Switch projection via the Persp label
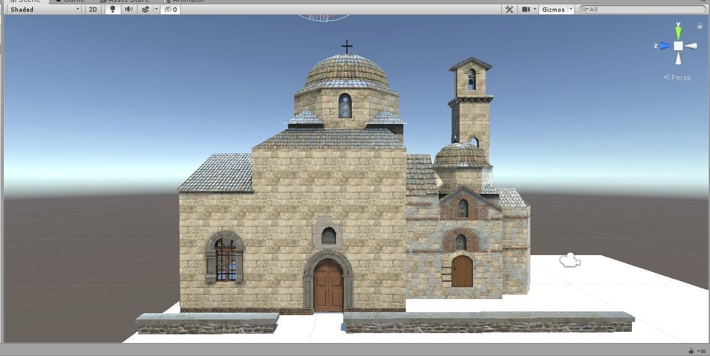The width and height of the screenshot is (710, 356). (x=677, y=77)
